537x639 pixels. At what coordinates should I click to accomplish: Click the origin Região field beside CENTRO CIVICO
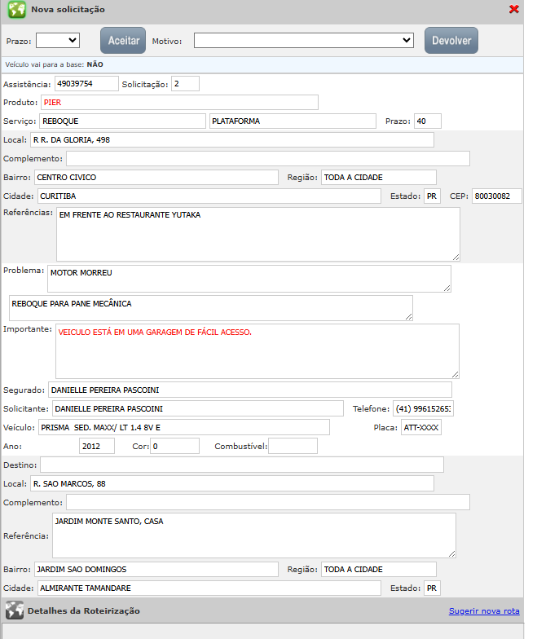[x=378, y=178]
